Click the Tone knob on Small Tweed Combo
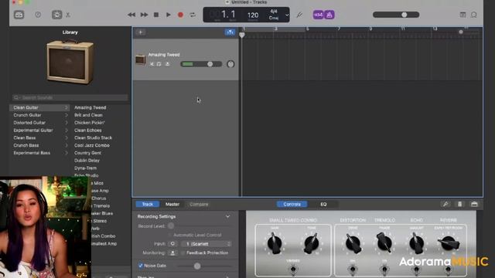The height and width of the screenshot is (278, 495). [312, 243]
